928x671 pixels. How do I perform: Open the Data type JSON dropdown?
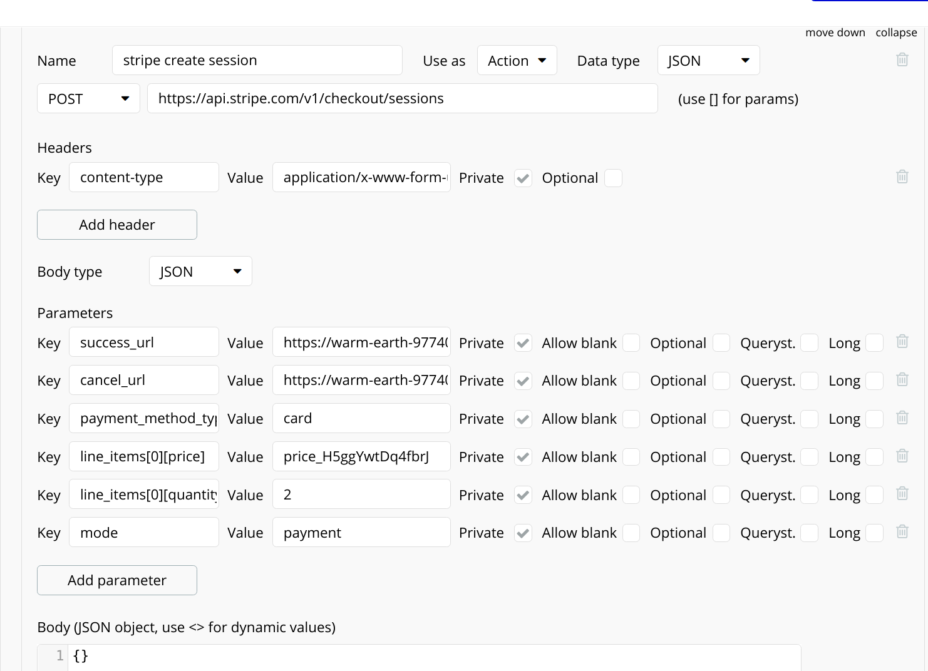coord(708,61)
